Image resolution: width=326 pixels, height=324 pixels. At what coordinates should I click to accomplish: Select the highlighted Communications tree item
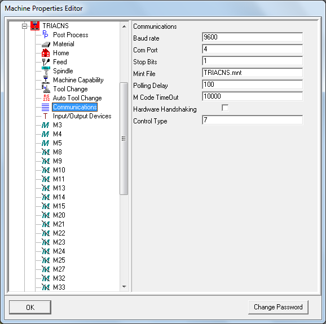coord(75,107)
